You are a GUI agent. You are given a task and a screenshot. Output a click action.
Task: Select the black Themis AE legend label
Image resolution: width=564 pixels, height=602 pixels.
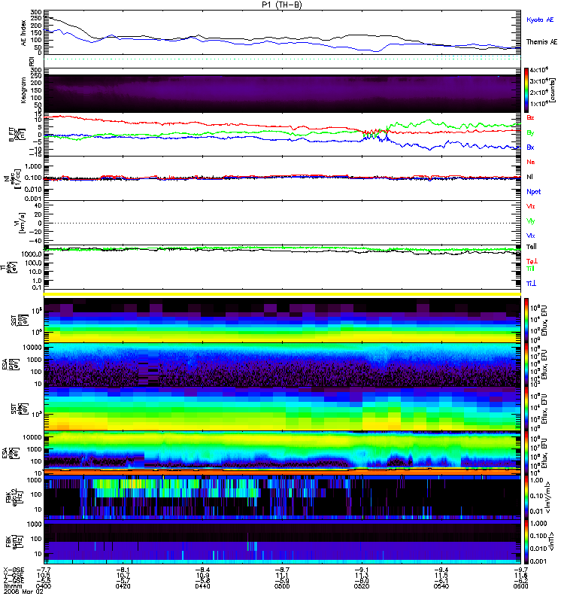pos(541,42)
